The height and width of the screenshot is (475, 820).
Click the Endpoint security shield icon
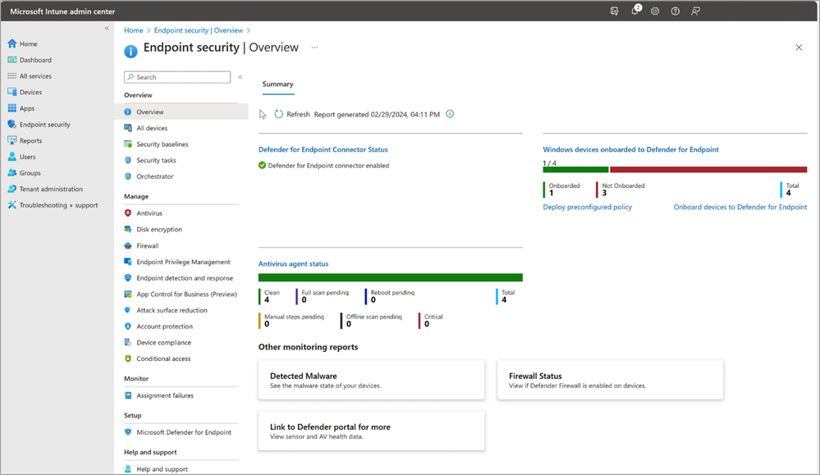(x=12, y=125)
